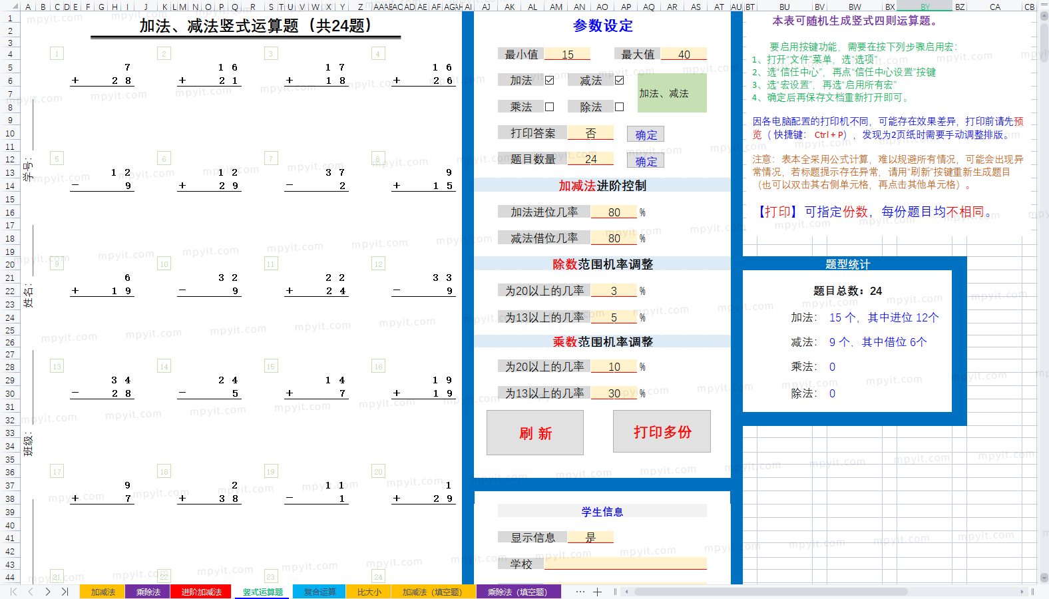Jump to the first sheet tab arrow

[13, 592]
